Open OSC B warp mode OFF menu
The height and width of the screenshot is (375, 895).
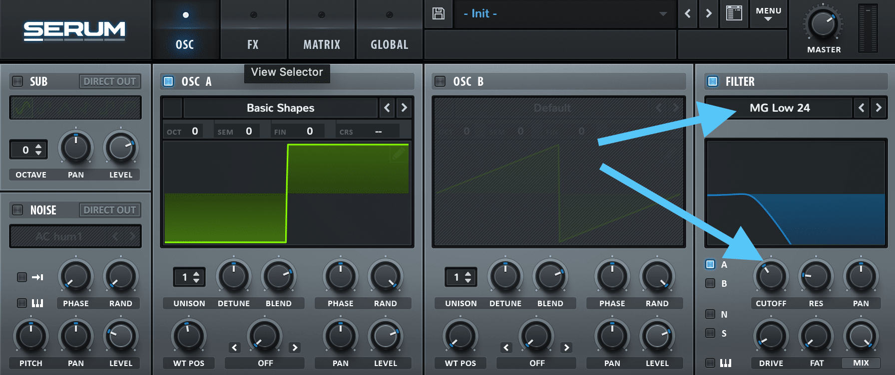[537, 363]
